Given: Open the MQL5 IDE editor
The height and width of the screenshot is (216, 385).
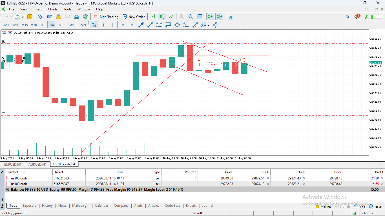Looking at the screenshot, I should [x=49, y=17].
